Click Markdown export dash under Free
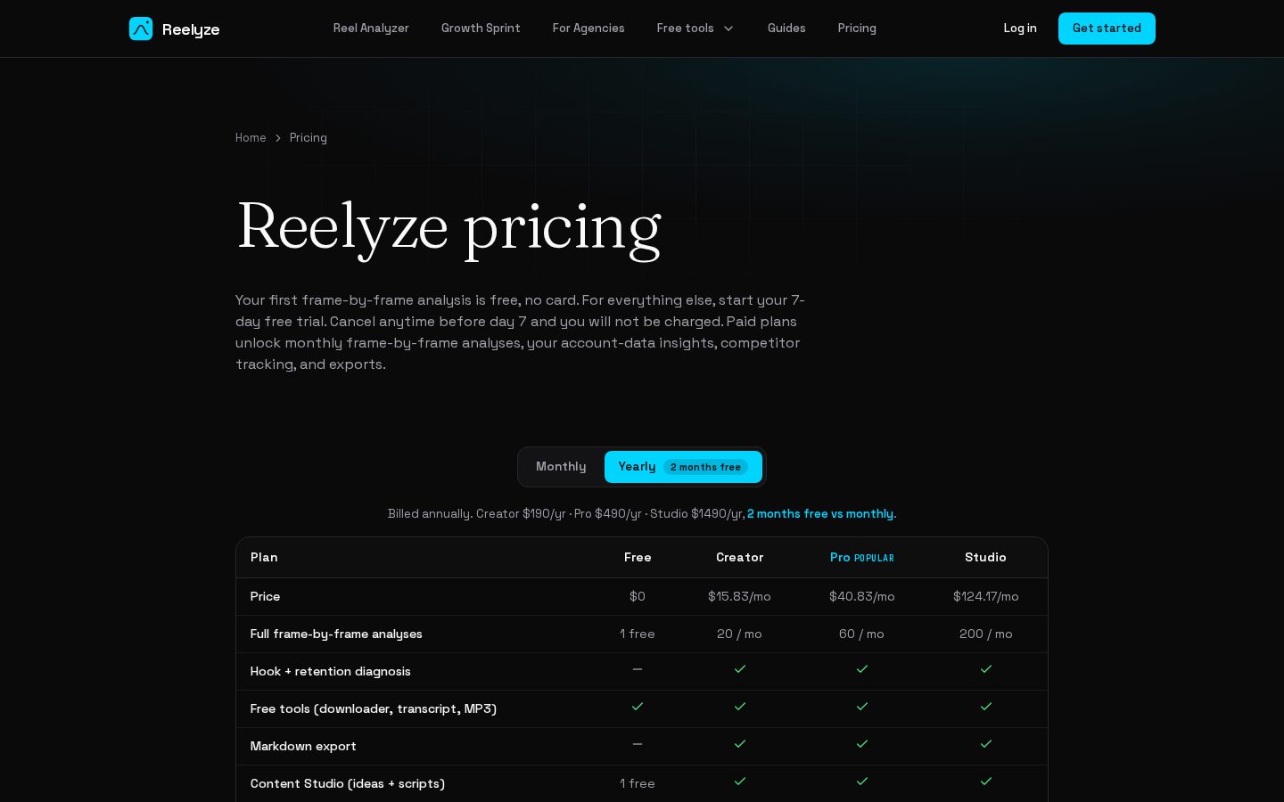This screenshot has height=802, width=1284. point(638,744)
